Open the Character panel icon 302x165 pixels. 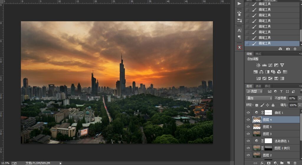point(239,30)
